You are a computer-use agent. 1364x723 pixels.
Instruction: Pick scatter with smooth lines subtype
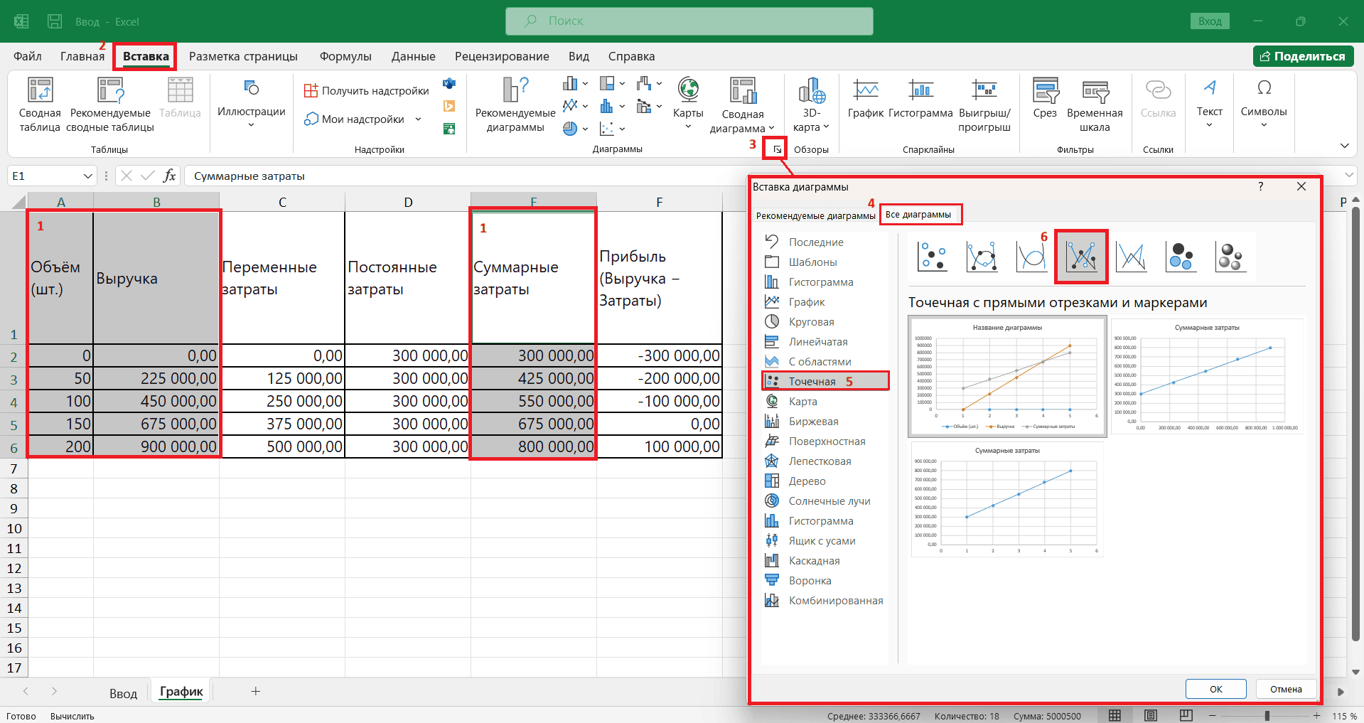1031,257
